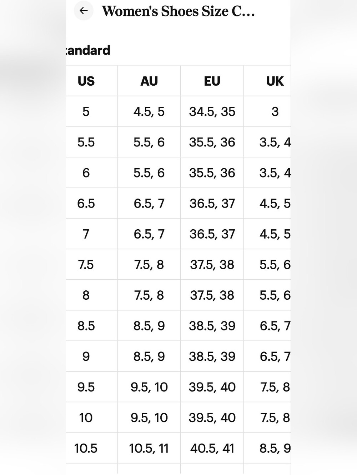The height and width of the screenshot is (475, 357).
Task: Select the EU column header
Action: pos(212,81)
